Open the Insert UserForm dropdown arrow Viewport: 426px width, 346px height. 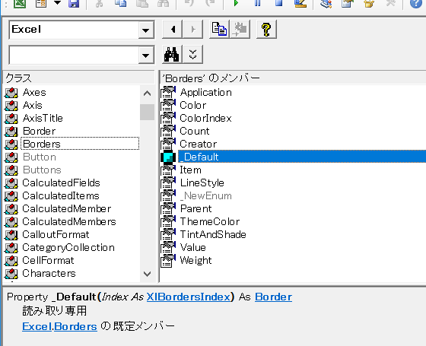coord(57,3)
